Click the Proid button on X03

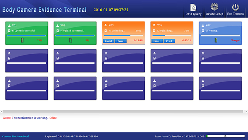pyautogui.click(x=121, y=41)
